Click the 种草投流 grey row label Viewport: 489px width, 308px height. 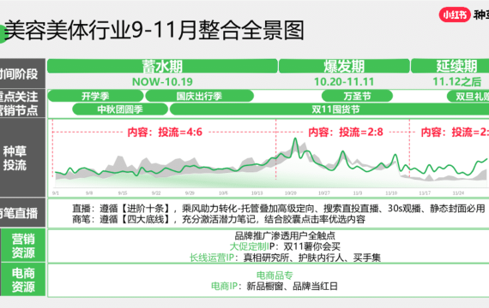pos(15,157)
